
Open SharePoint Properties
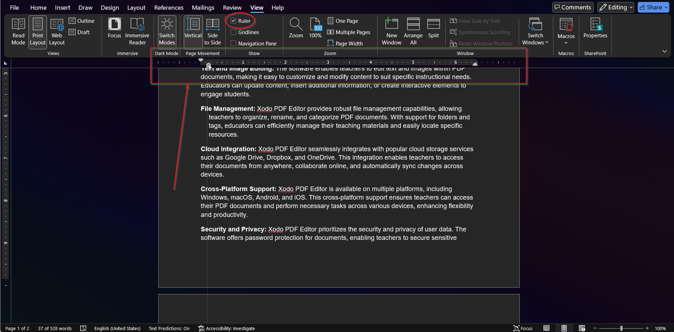[595, 28]
